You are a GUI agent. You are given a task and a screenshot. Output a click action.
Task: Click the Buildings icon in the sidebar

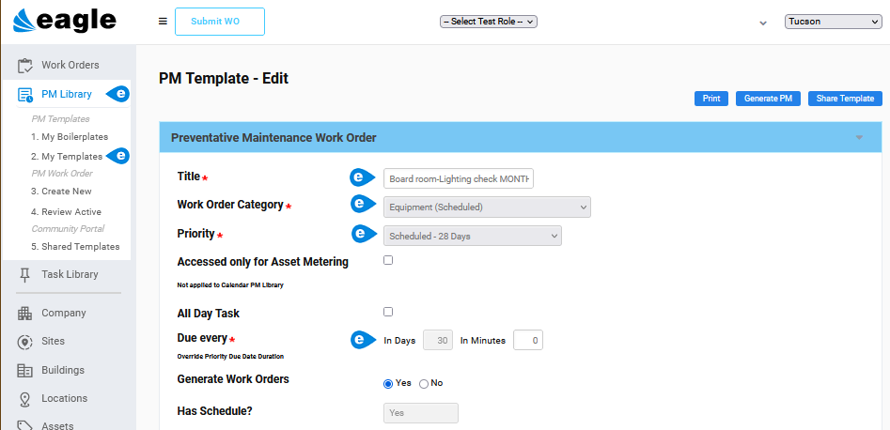pos(25,371)
